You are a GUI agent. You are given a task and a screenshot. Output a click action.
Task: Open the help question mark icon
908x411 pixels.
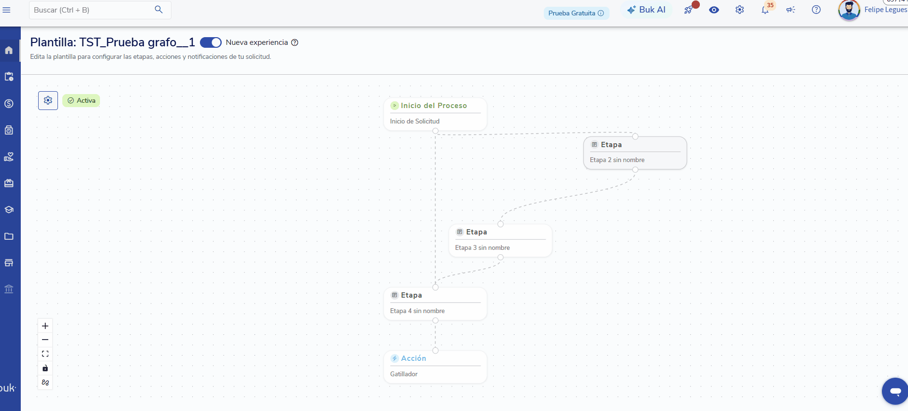pyautogui.click(x=816, y=10)
